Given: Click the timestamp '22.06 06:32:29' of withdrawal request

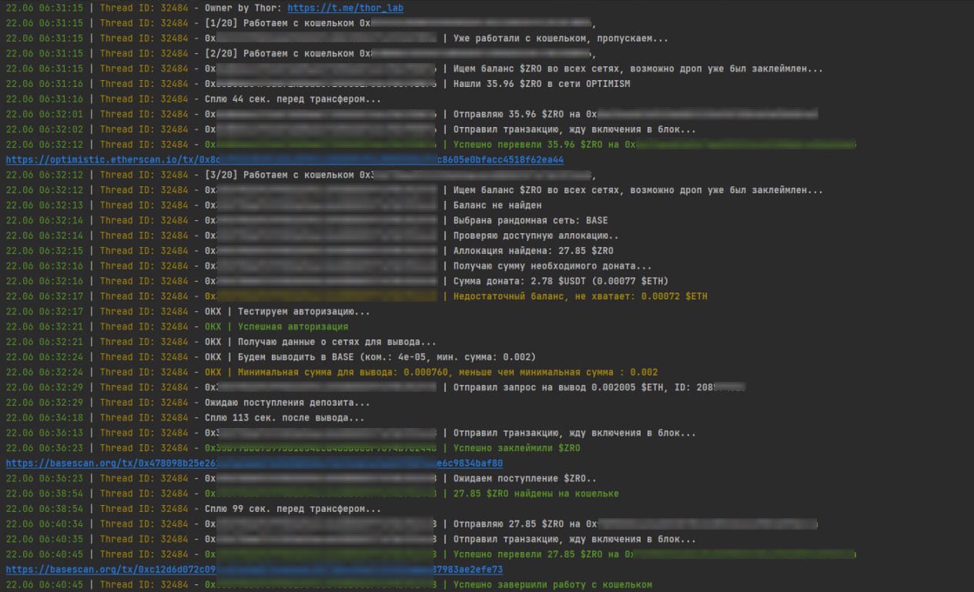Looking at the screenshot, I should 45,387.
